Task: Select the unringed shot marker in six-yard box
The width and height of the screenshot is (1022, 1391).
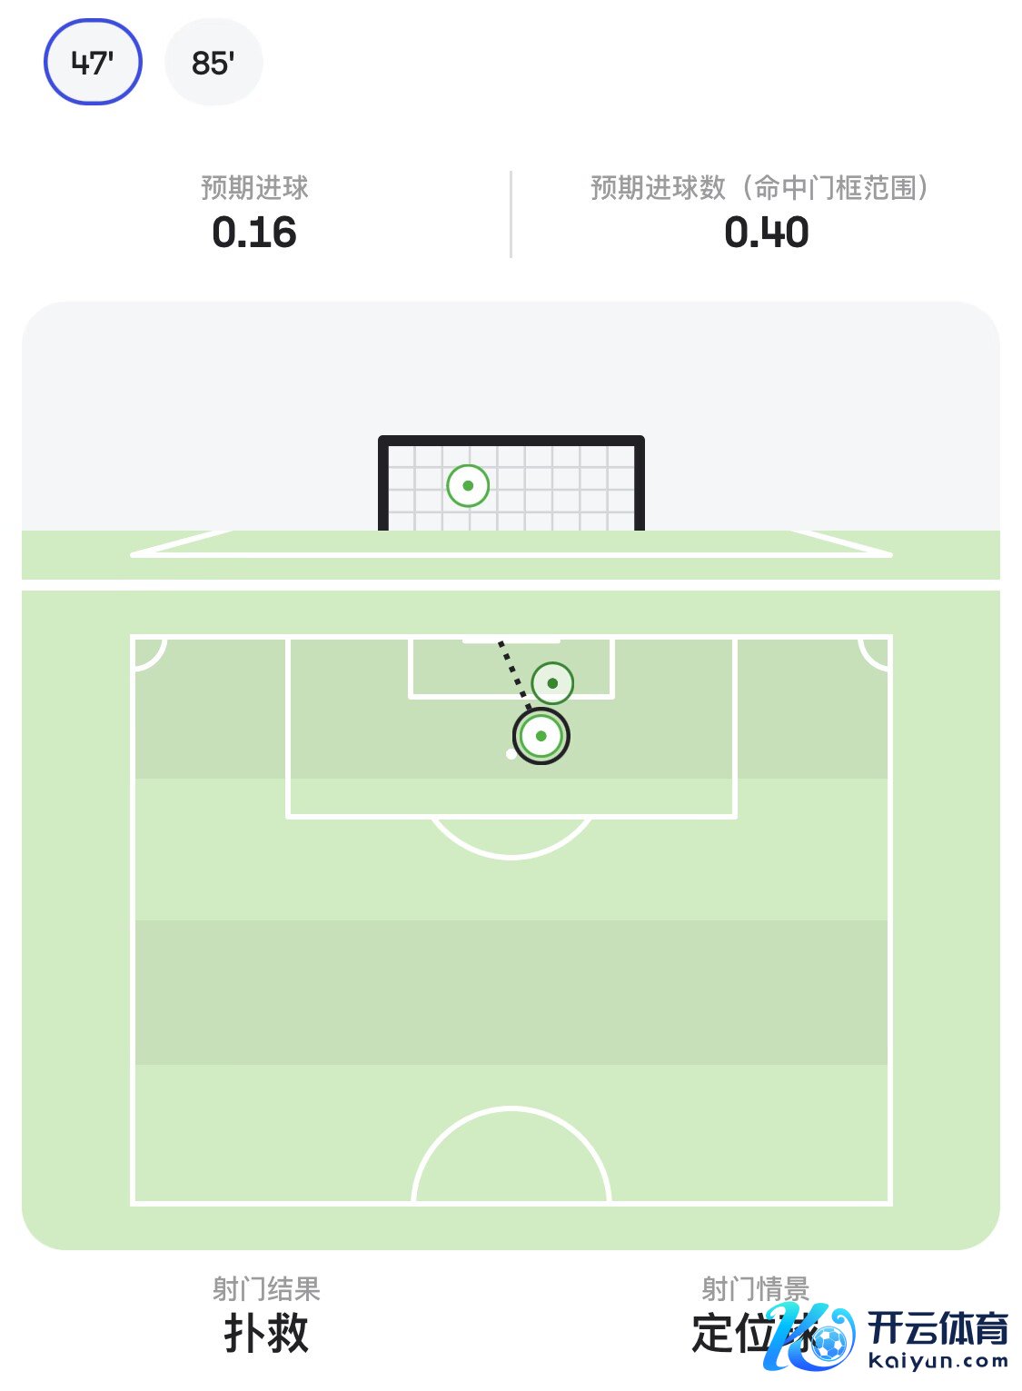Action: (x=552, y=683)
